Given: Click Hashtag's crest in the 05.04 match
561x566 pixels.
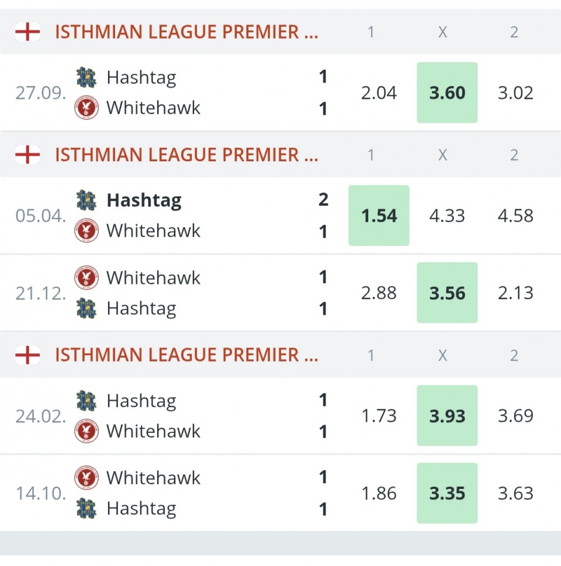Looking at the screenshot, I should click(x=86, y=200).
